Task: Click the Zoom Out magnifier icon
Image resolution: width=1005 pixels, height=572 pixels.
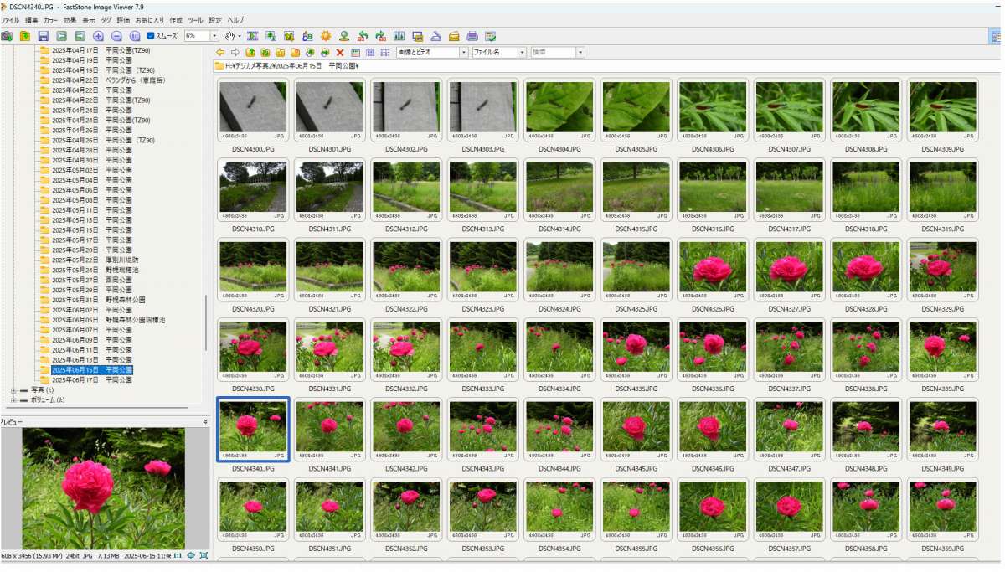Action: tap(116, 36)
